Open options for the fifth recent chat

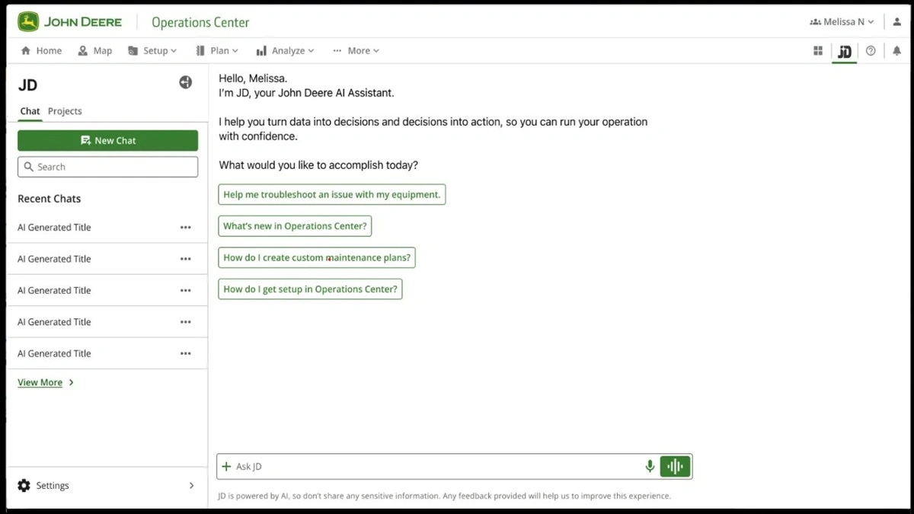point(185,353)
